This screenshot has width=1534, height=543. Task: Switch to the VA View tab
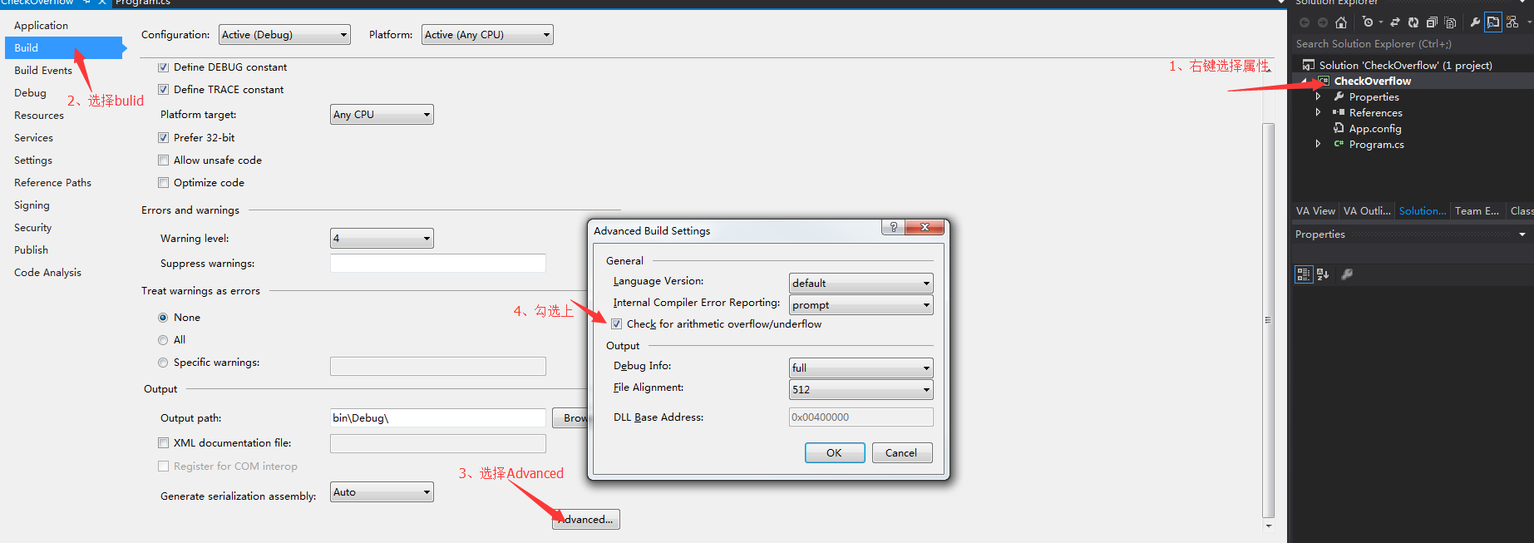tap(1315, 211)
